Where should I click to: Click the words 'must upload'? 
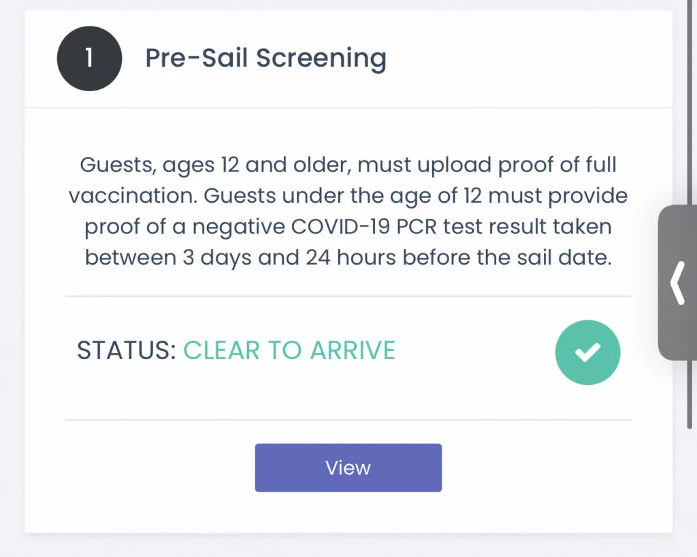click(425, 165)
